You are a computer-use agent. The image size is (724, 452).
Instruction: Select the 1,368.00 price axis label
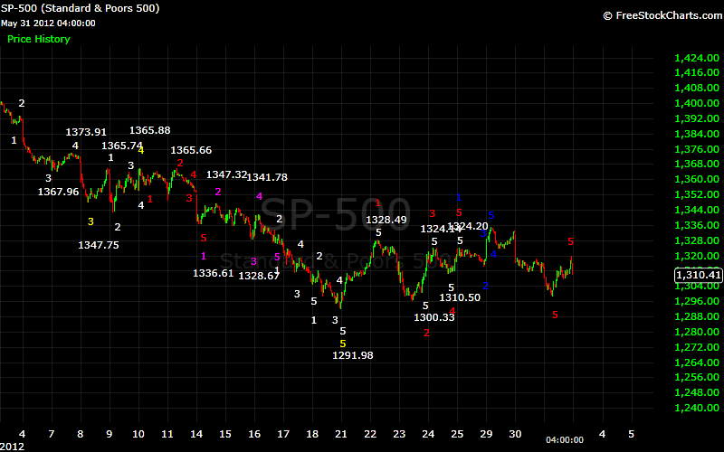click(697, 164)
